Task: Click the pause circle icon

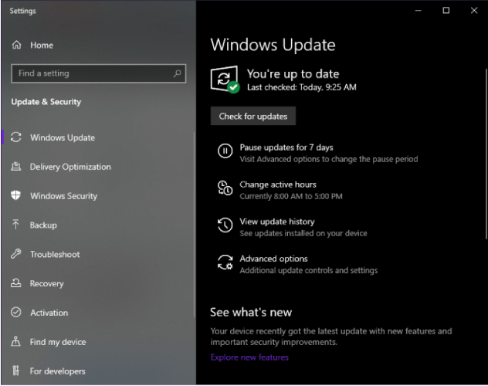Action: click(x=225, y=151)
